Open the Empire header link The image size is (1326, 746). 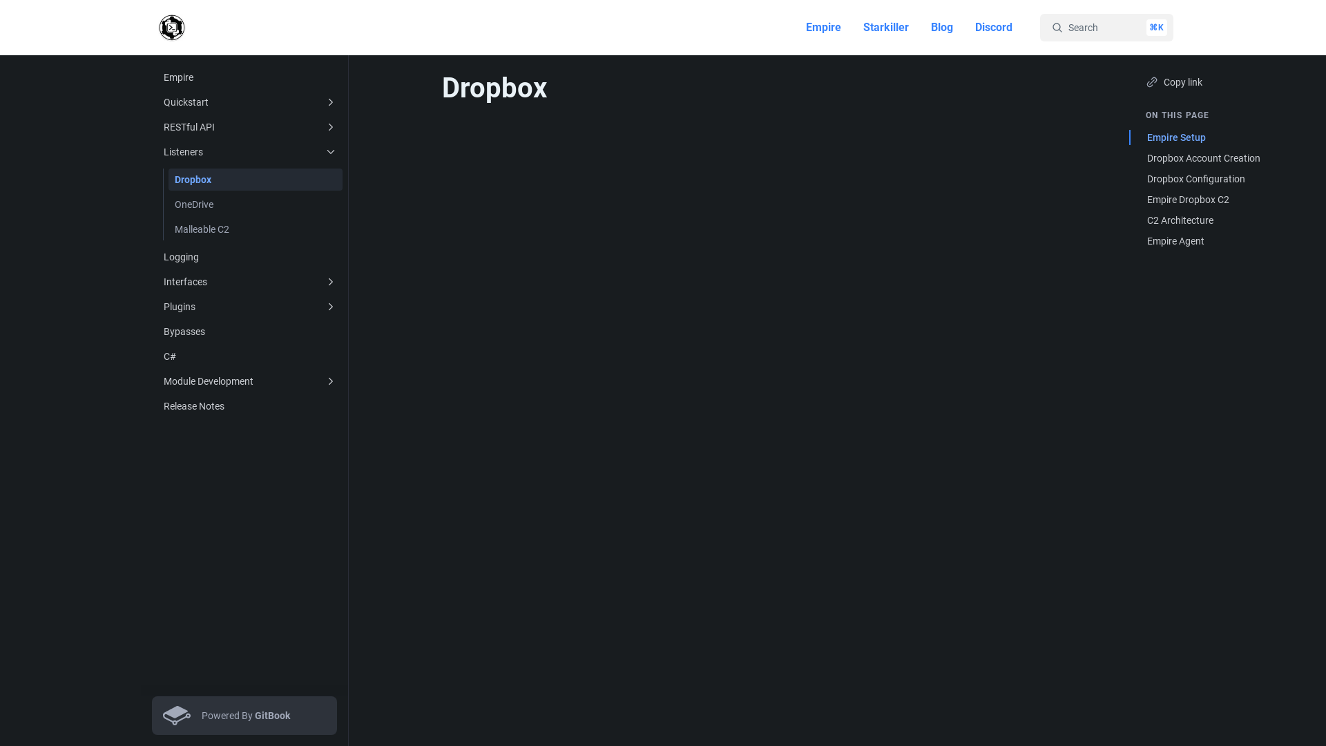point(823,28)
